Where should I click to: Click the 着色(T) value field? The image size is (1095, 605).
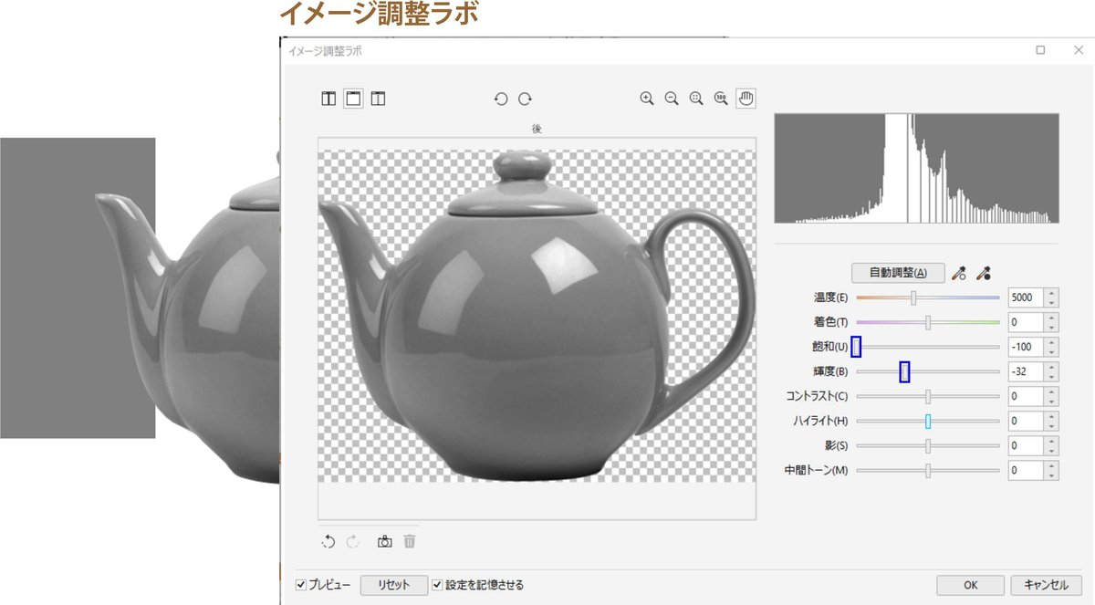[1026, 322]
